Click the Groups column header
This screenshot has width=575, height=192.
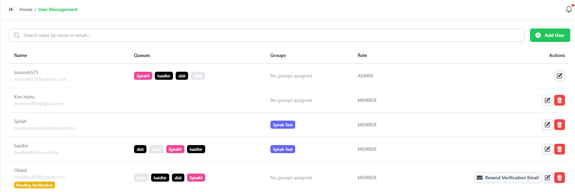278,55
